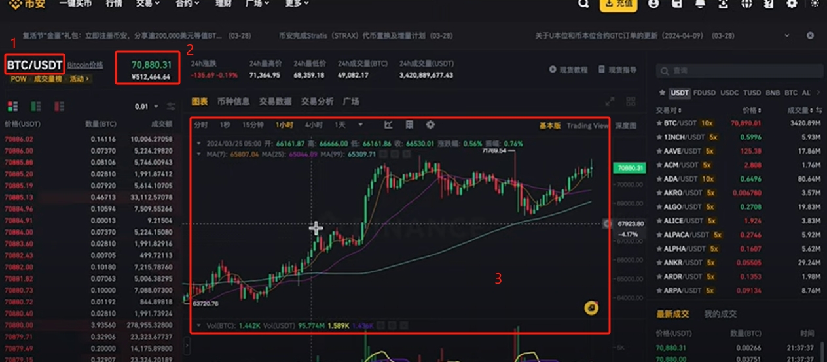Select the 1秒 chart interval

[x=225, y=125]
